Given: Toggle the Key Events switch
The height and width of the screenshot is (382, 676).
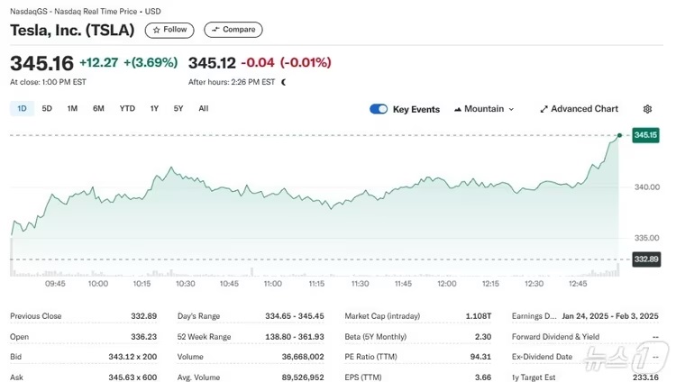Looking at the screenshot, I should [379, 109].
